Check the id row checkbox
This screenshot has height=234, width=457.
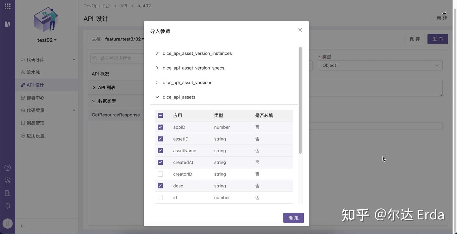(160, 198)
